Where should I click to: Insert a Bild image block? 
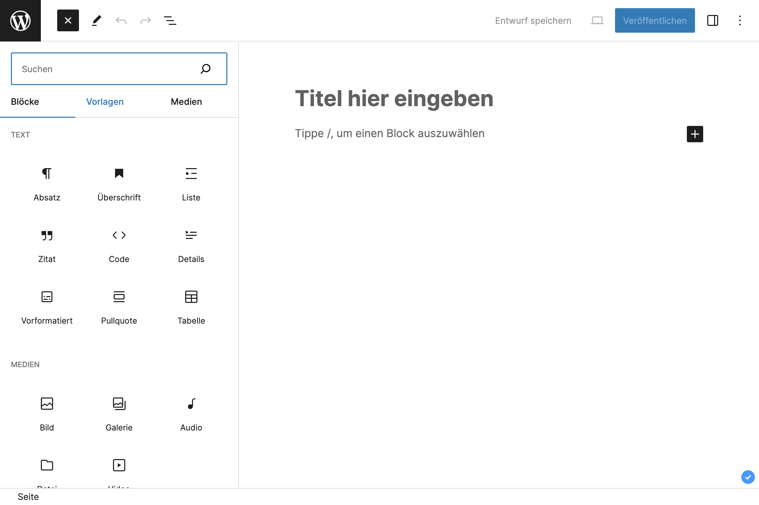pos(47,414)
